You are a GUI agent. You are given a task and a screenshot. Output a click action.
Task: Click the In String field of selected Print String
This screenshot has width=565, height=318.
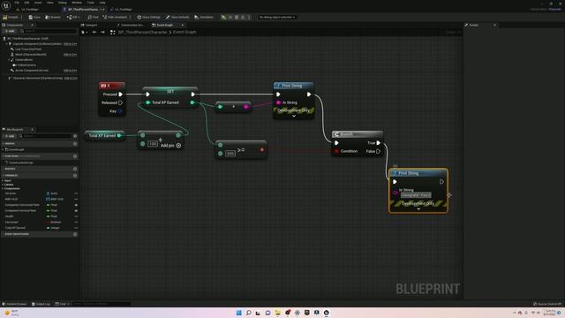point(416,195)
